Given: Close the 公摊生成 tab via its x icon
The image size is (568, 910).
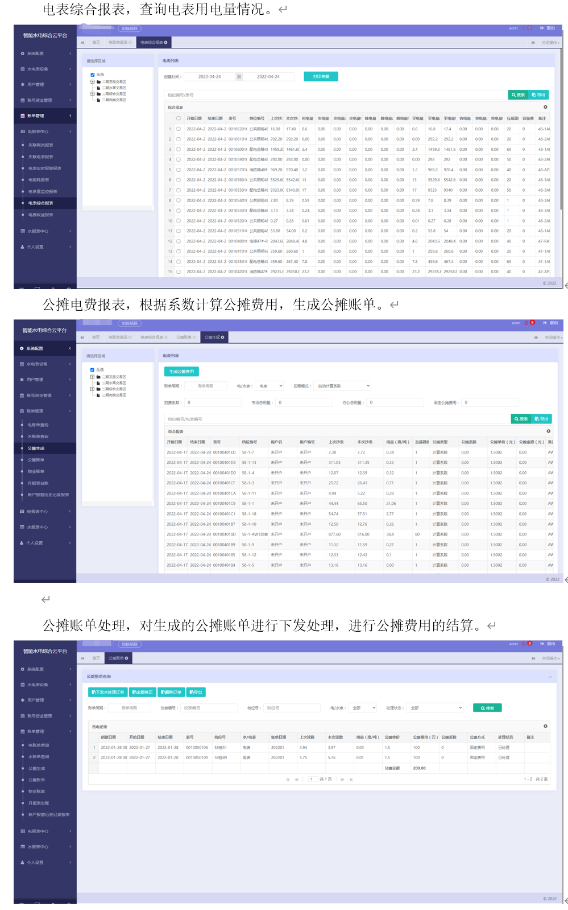Looking at the screenshot, I should [222, 337].
